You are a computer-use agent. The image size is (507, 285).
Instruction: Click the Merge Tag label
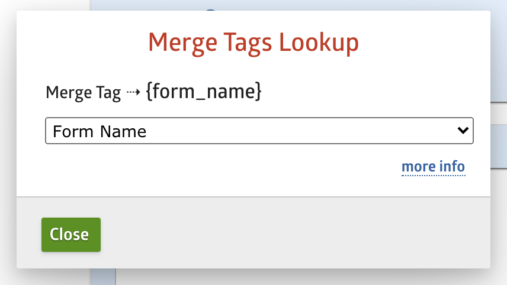tap(83, 93)
